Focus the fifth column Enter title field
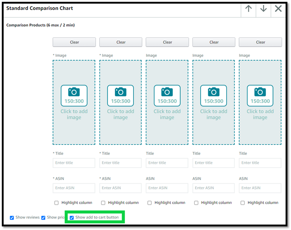This screenshot has height=230, width=291. coord(260,163)
